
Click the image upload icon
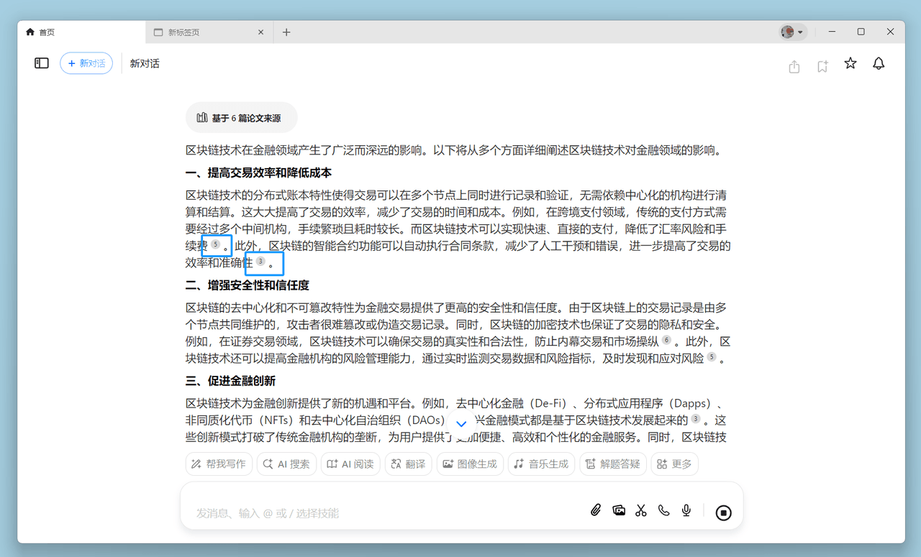(x=619, y=510)
